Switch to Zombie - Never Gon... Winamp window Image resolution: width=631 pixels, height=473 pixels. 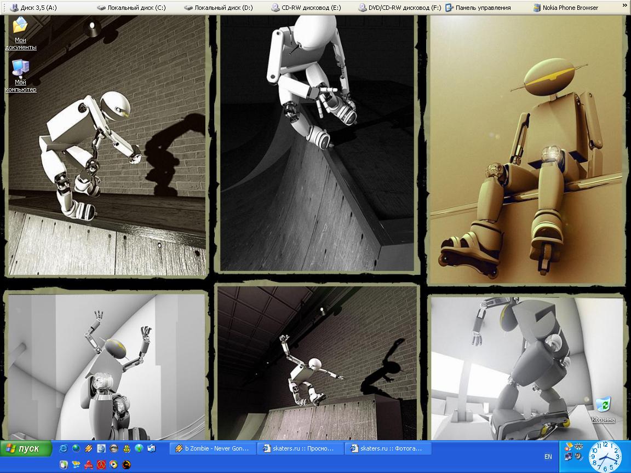213,448
